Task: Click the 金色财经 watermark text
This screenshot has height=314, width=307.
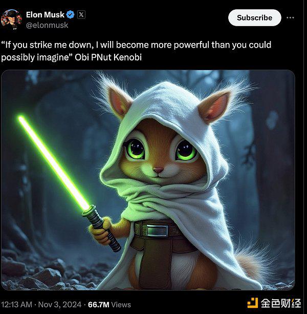Action: point(281,303)
